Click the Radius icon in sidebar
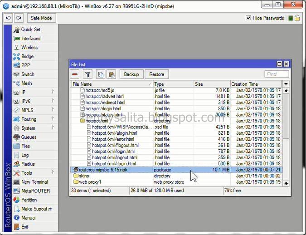The image size is (306, 235). click(17, 164)
